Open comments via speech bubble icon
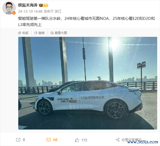160x146 pixels. tap(49, 140)
